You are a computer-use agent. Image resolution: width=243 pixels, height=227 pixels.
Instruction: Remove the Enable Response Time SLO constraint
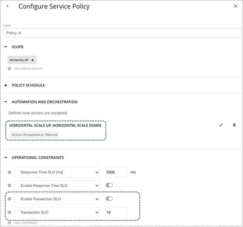click(10, 186)
